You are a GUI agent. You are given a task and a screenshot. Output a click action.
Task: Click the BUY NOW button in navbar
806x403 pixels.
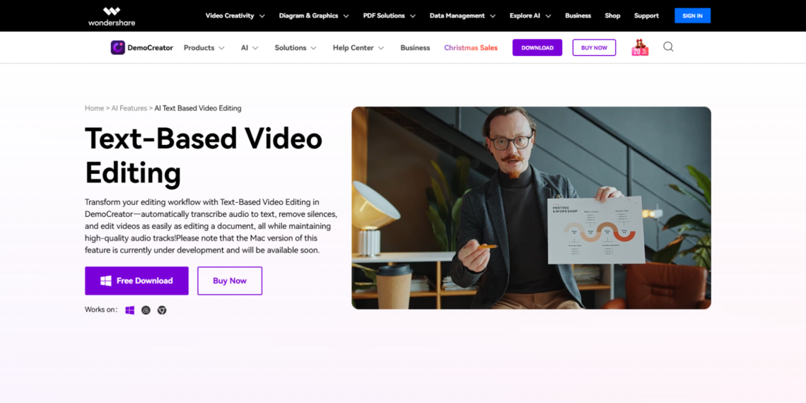(594, 48)
